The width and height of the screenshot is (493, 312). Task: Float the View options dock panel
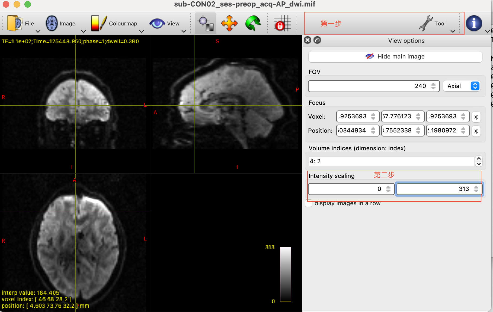(x=317, y=40)
